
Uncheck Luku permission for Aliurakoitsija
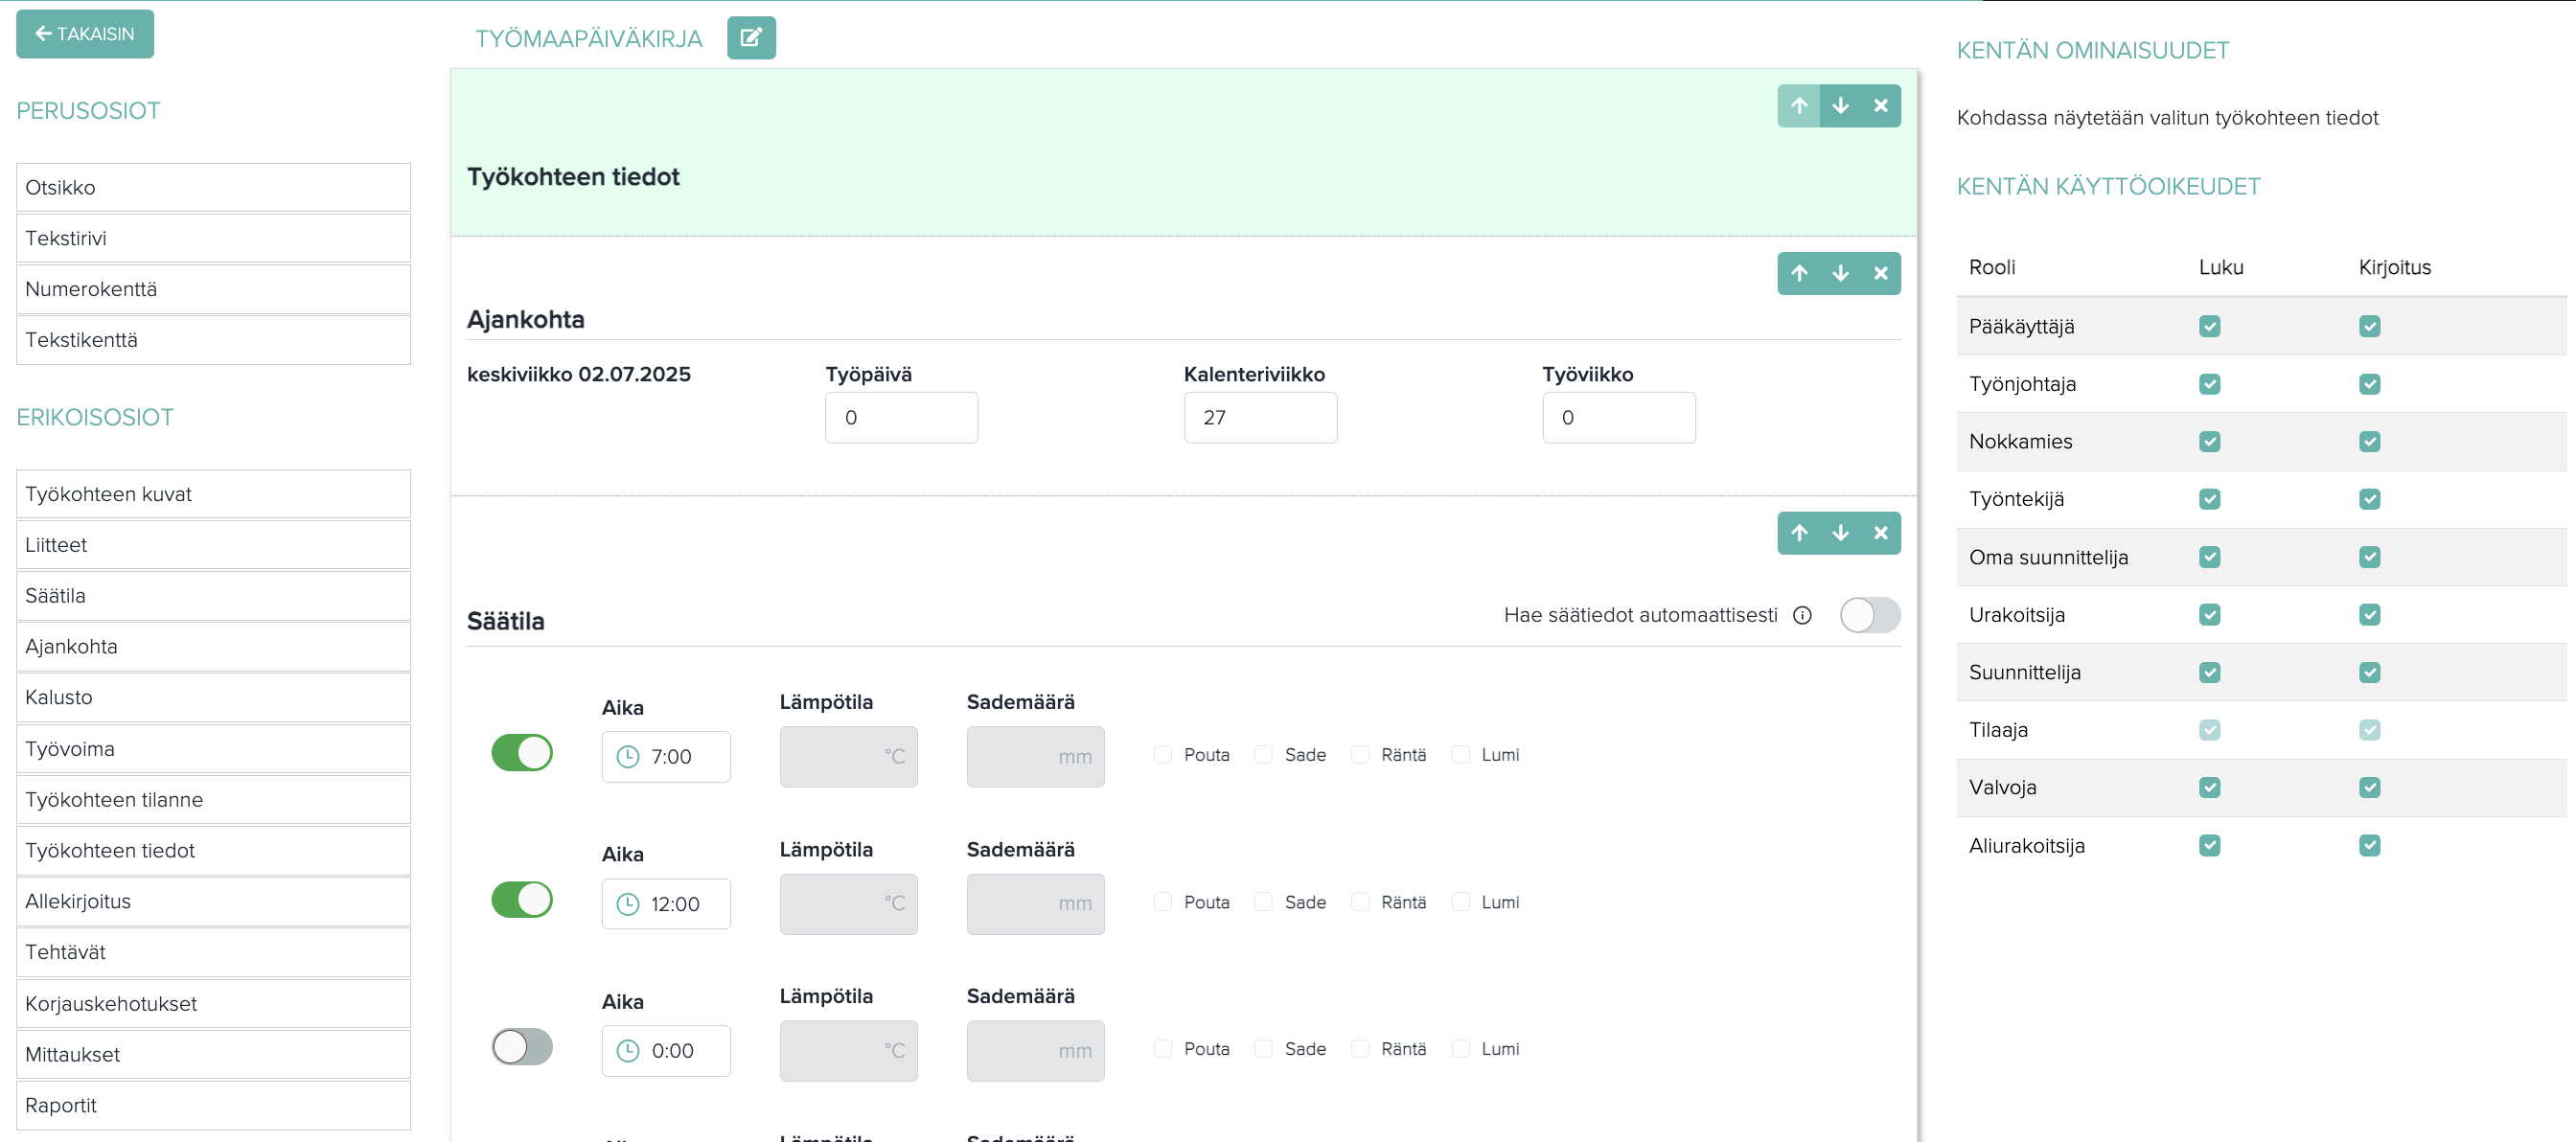coord(2210,846)
